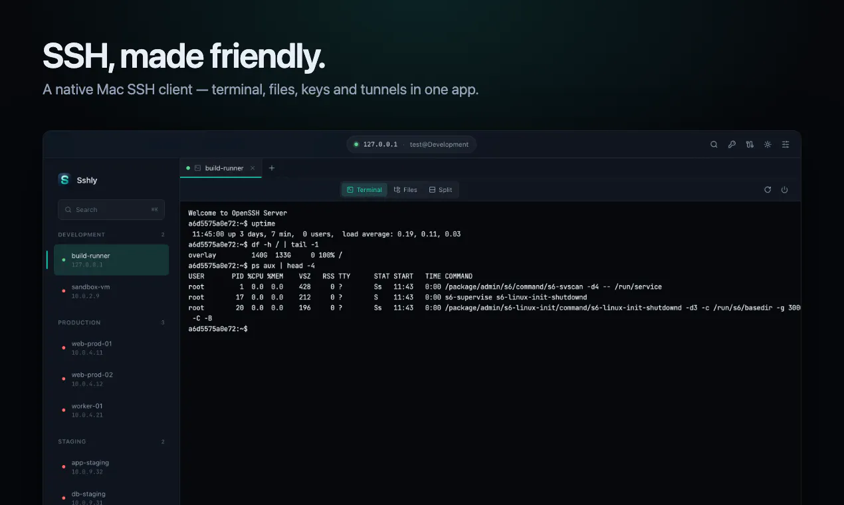Screen dimensions: 844x505
Task: Select sandbox-vm host
Action: pyautogui.click(x=112, y=290)
